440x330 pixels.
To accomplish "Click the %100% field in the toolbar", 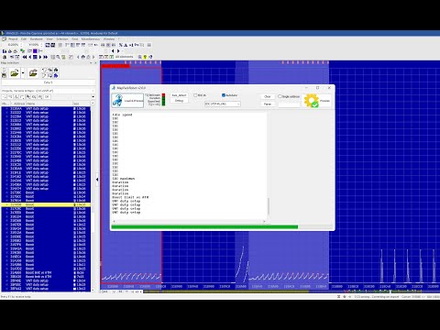I will 34,45.
